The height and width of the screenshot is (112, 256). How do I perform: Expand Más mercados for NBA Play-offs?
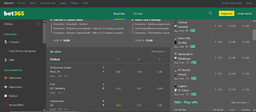click(240, 103)
